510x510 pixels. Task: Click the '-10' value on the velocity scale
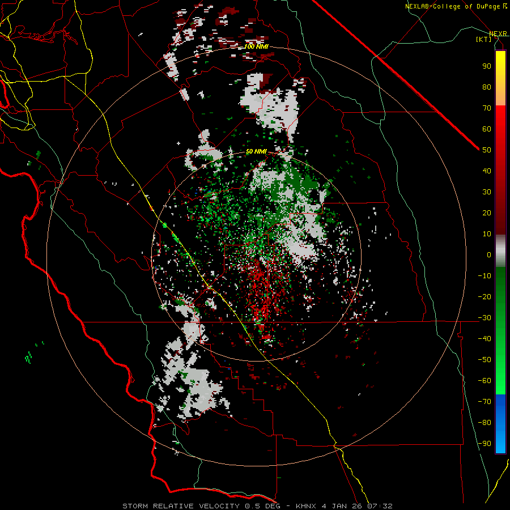pos(484,276)
